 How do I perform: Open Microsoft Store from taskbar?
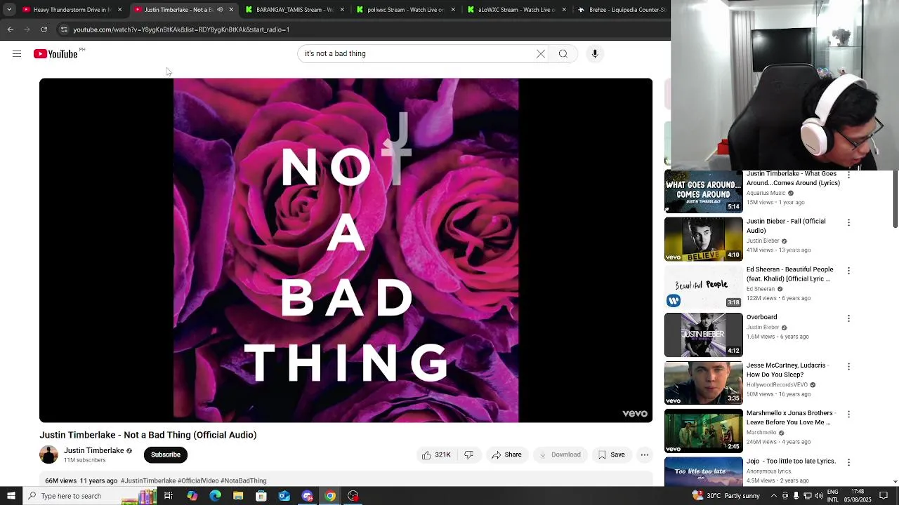(x=261, y=496)
